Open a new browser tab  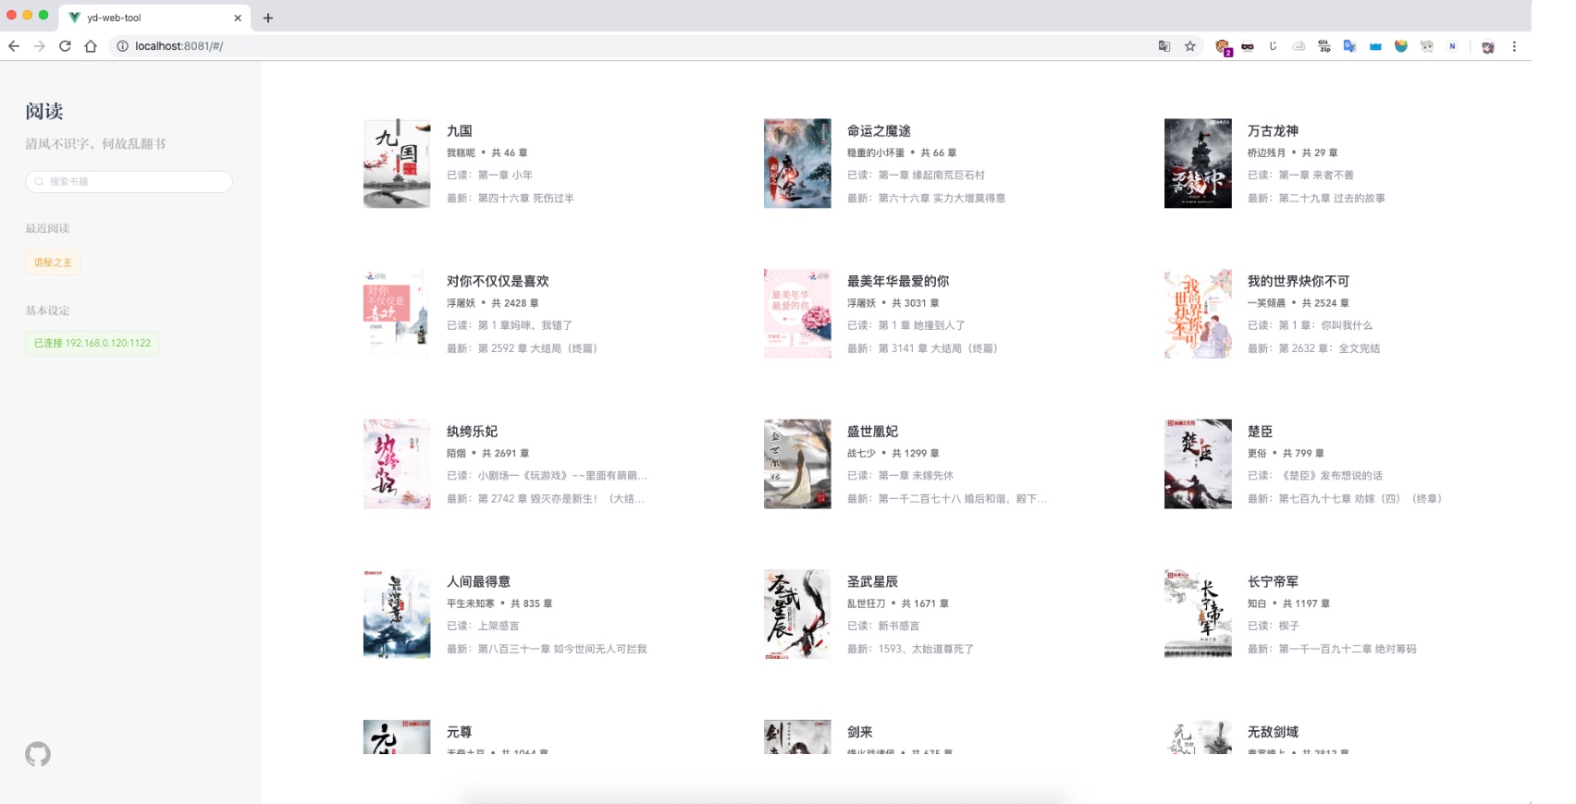coord(268,18)
